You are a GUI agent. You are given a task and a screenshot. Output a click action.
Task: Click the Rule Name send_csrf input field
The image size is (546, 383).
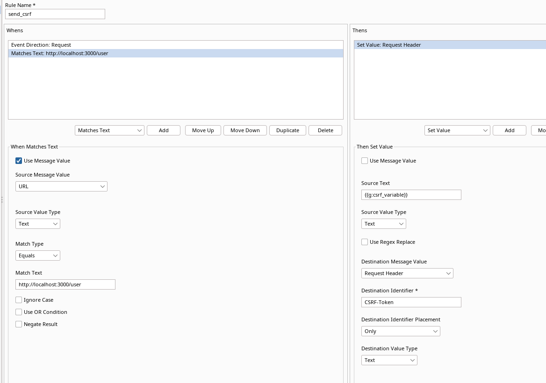coord(55,14)
